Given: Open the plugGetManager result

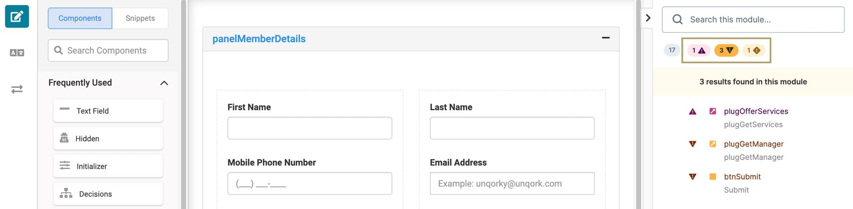Looking at the screenshot, I should click(753, 144).
